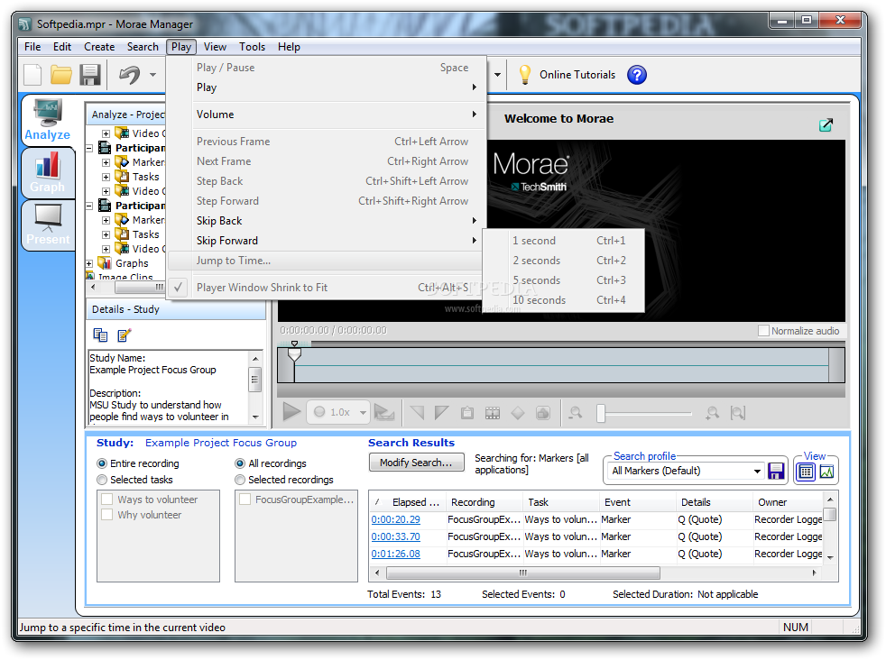886x660 pixels.
Task: Switch to the Analyze tab
Action: pyautogui.click(x=48, y=120)
